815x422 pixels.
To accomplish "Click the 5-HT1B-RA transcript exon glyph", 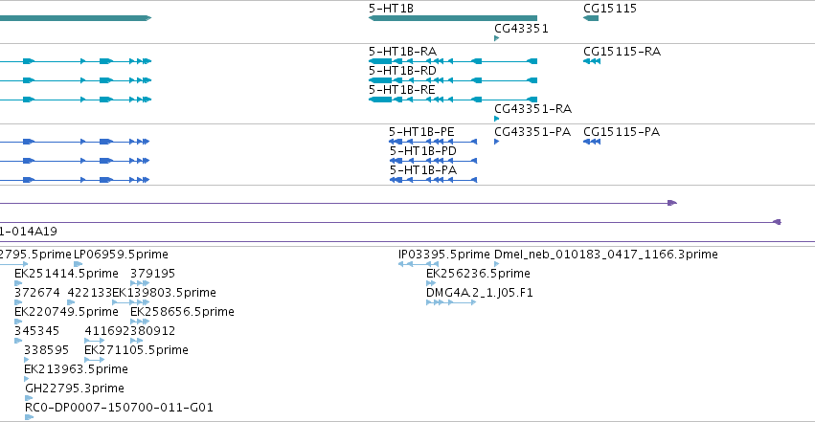I will tap(380, 61).
